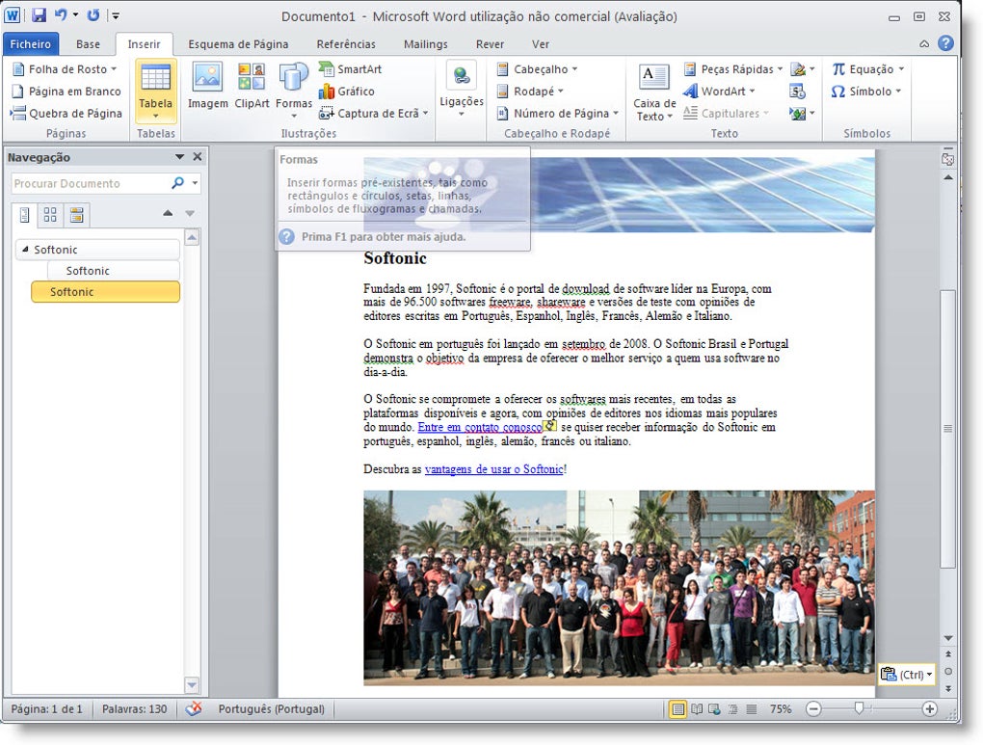This screenshot has height=745, width=983.
Task: Insert a Caixa de Texto text box
Action: pos(654,93)
